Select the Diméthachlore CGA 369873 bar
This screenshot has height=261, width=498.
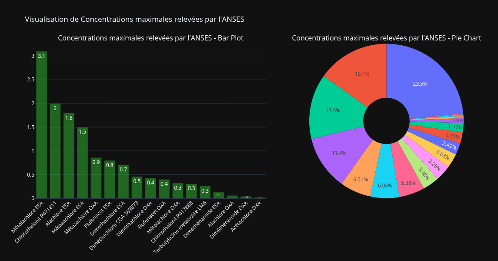[x=137, y=187]
